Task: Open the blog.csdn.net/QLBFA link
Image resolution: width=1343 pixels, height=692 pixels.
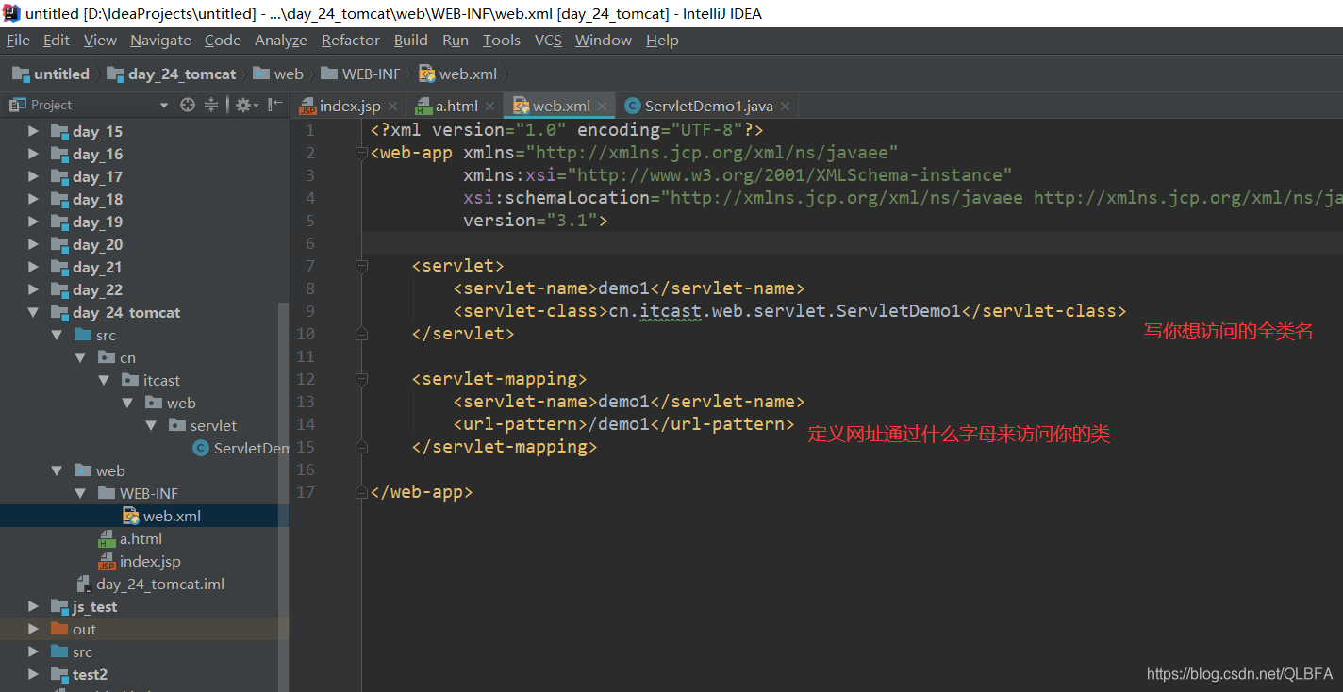Action: (1238, 673)
